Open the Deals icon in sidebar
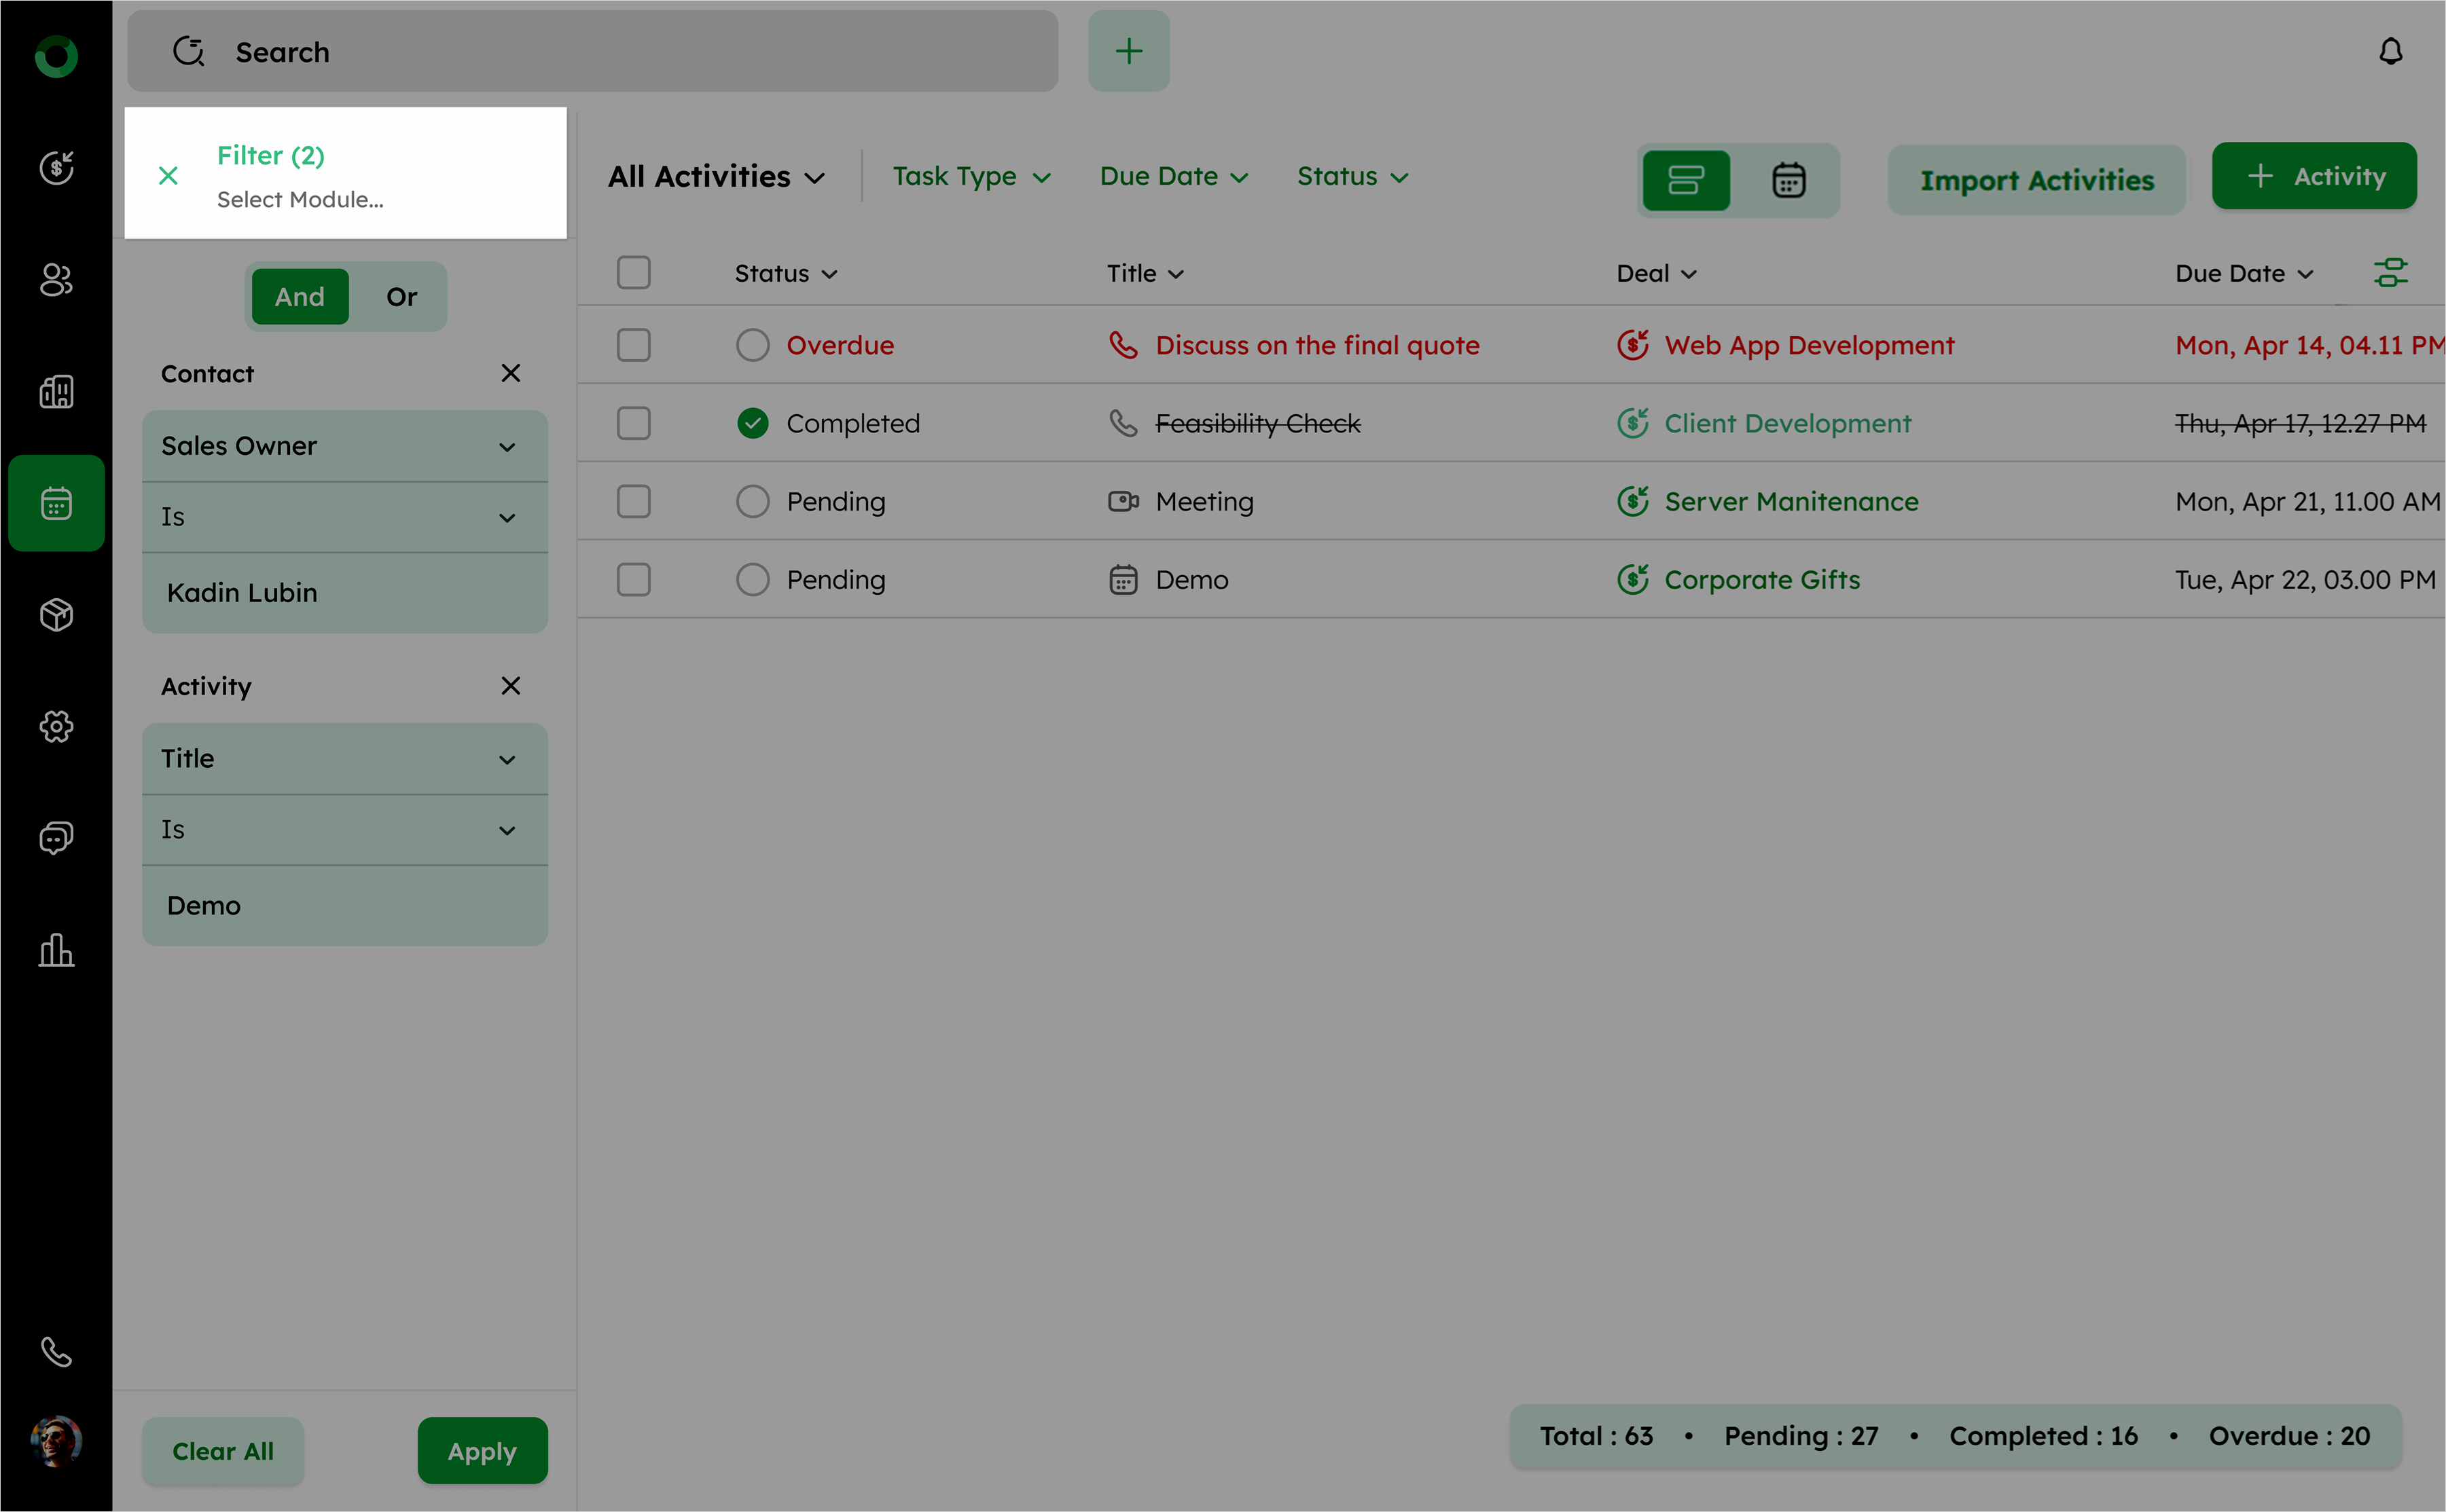The height and width of the screenshot is (1512, 2446). [x=56, y=168]
